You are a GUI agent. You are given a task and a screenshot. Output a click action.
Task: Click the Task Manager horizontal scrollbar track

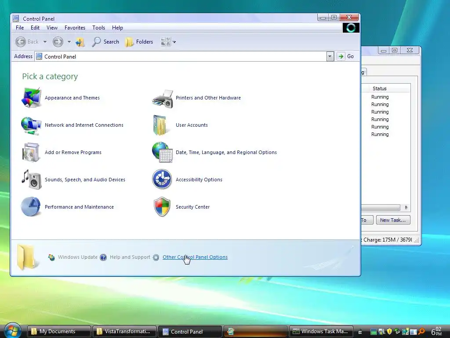point(381,208)
